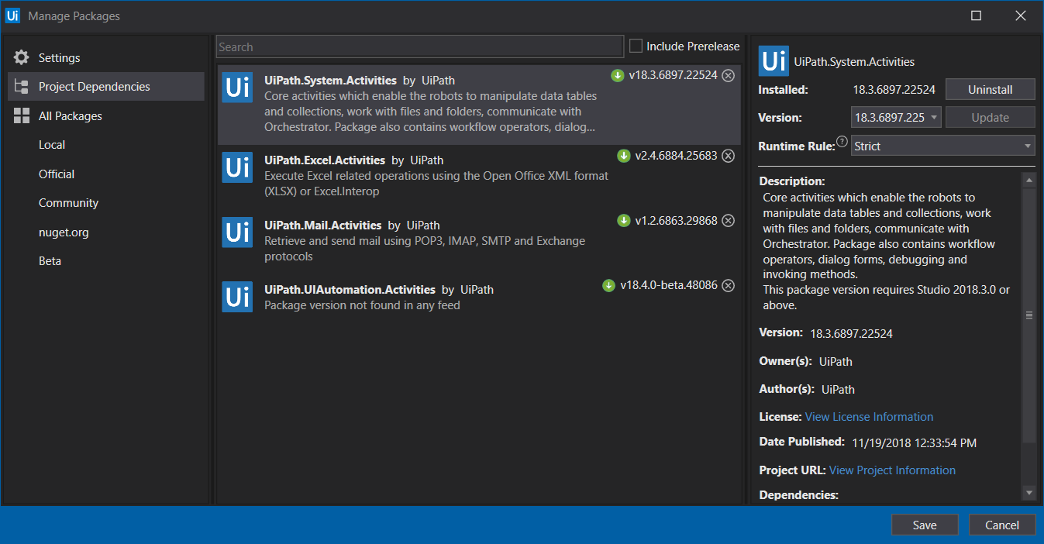
Task: Click green update arrow for Excel.Activities
Action: pyautogui.click(x=624, y=156)
